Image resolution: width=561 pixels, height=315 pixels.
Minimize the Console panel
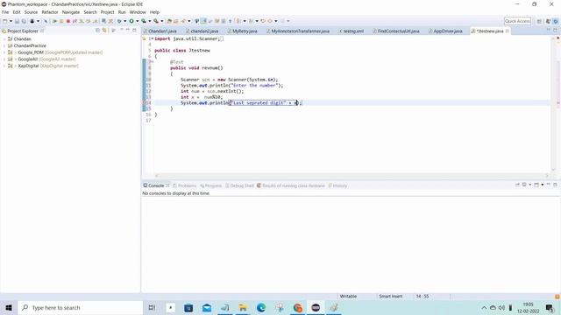click(x=549, y=185)
